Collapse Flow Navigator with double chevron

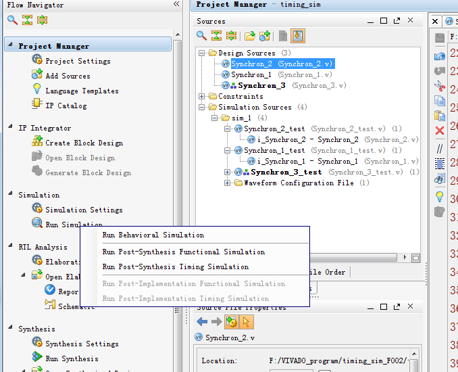click(176, 4)
